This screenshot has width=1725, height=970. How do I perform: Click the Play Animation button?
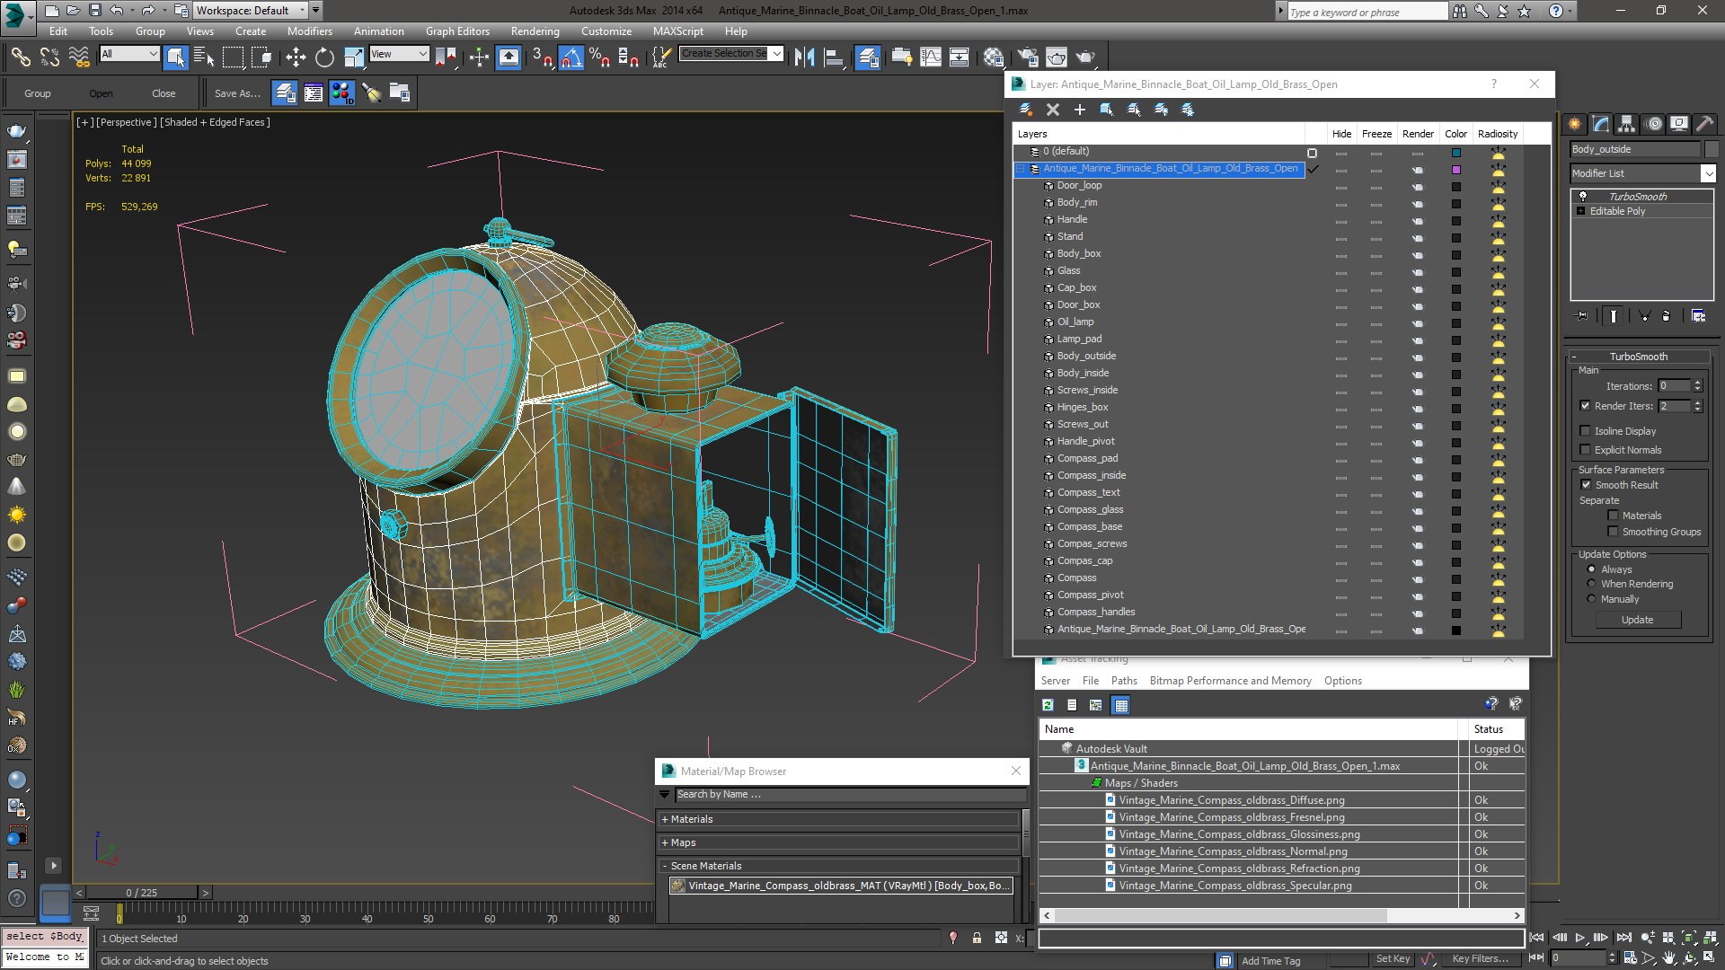click(x=1580, y=938)
